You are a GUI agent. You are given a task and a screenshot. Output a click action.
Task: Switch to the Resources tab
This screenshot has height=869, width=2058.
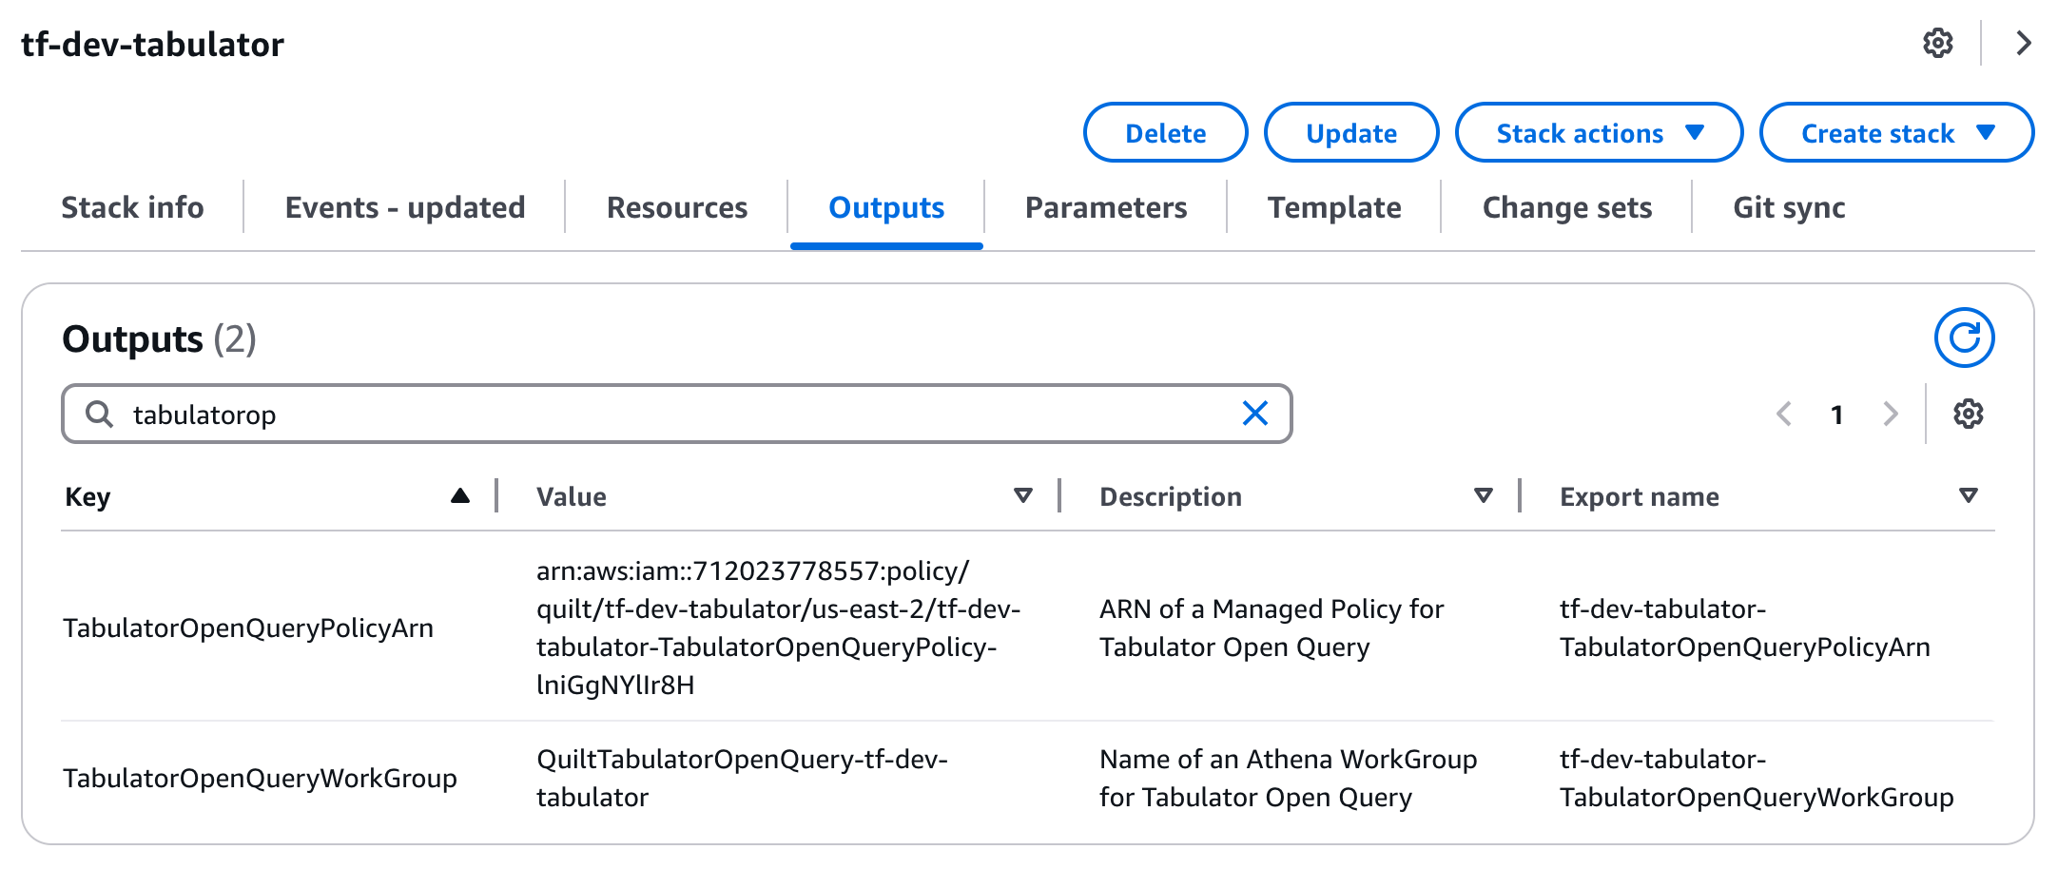click(677, 207)
